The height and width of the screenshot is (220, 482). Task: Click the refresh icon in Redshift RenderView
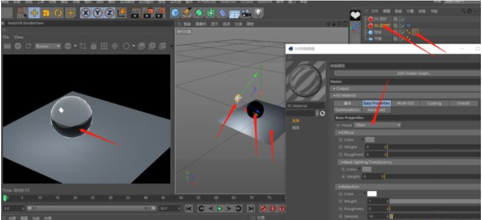coord(28,46)
